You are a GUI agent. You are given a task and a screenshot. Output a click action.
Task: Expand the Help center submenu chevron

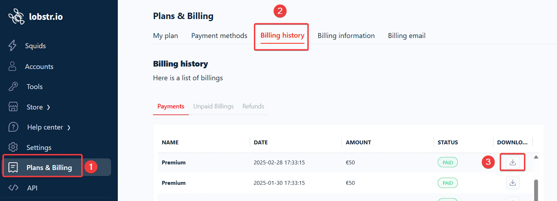coord(69,128)
